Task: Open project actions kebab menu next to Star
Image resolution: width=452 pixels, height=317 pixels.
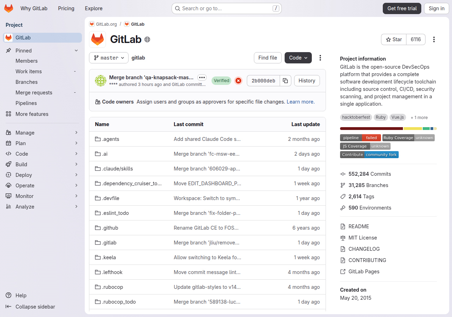Action: 434,39
